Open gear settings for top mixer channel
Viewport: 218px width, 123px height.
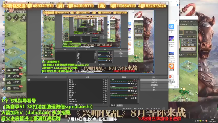(x=135, y=84)
